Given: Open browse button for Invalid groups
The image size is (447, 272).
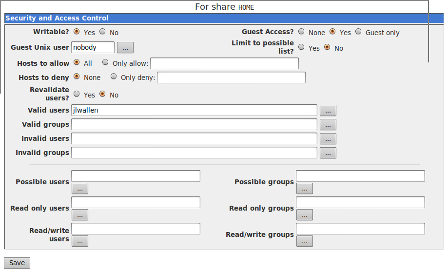Looking at the screenshot, I should coord(328,153).
